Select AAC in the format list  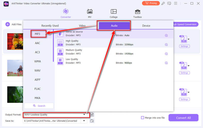(37, 43)
